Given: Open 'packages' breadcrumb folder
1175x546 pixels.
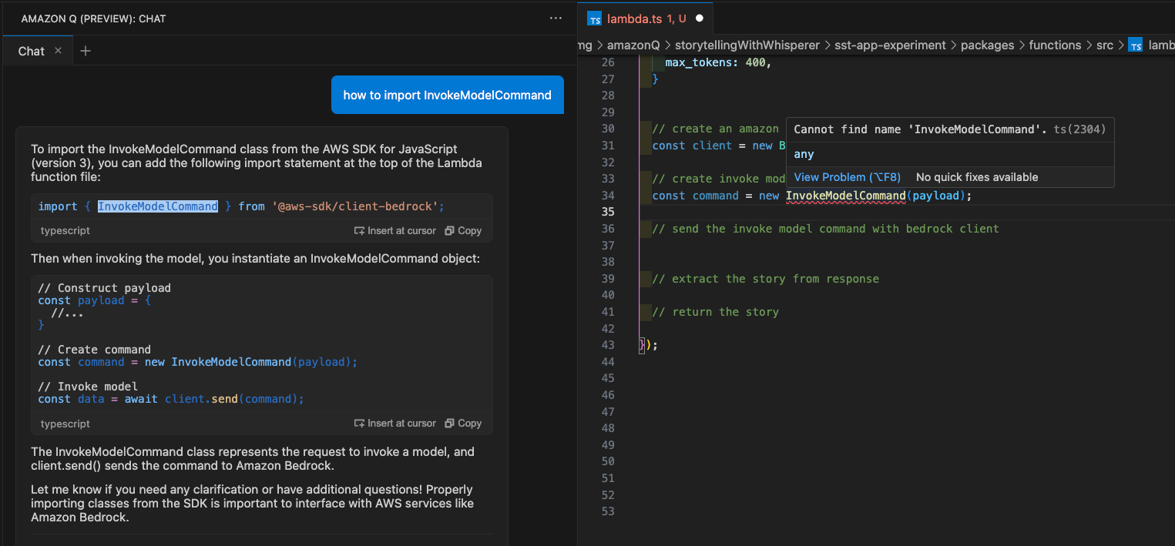Looking at the screenshot, I should (x=987, y=45).
